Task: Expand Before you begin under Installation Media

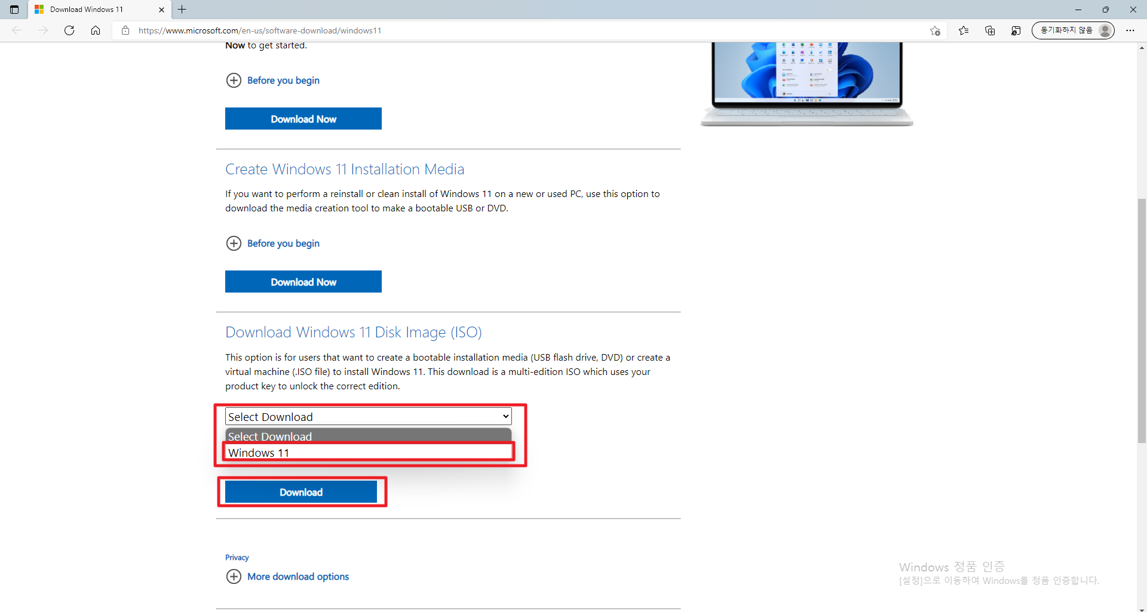Action: coord(273,244)
